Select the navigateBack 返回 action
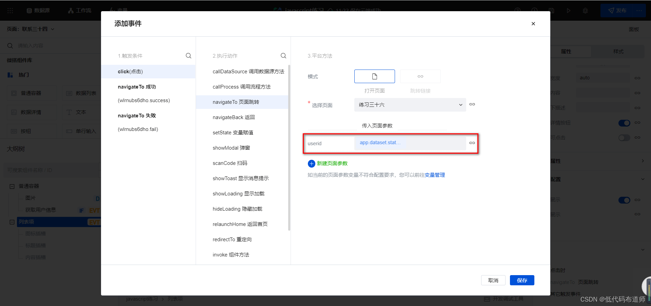The height and width of the screenshot is (306, 651). click(x=234, y=117)
